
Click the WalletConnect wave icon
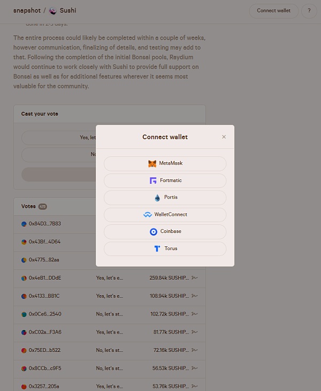pyautogui.click(x=148, y=215)
